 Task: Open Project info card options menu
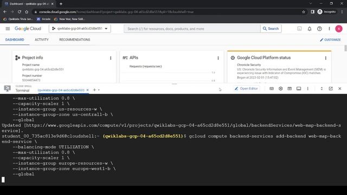coord(111,58)
